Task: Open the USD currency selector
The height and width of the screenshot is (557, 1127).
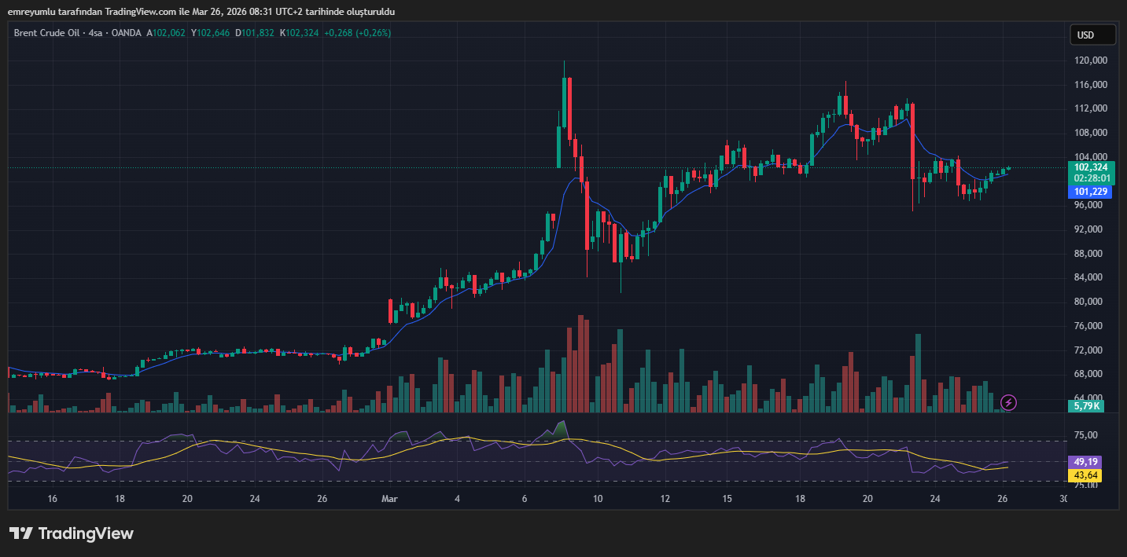Action: [x=1092, y=35]
